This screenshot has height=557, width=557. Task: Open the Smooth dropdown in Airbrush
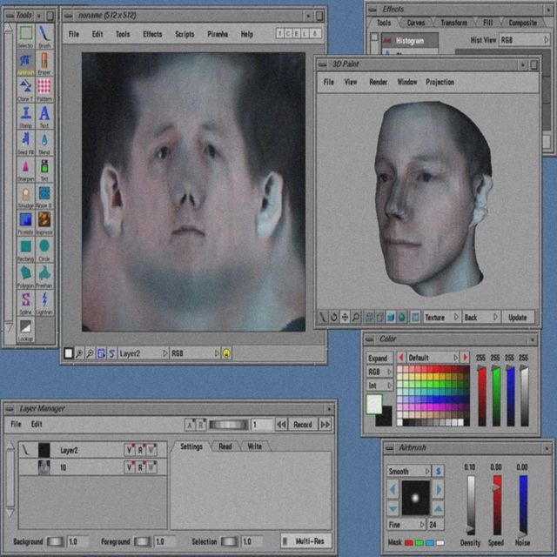[x=409, y=472]
